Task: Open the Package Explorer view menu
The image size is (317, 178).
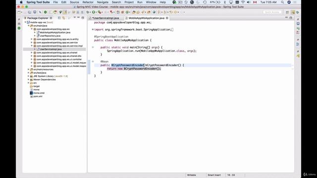Action: coord(74,18)
